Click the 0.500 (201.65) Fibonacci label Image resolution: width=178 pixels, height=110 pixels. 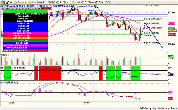152,24
